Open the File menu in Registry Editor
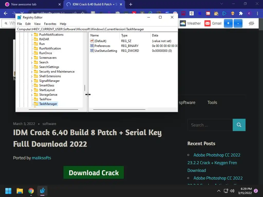 [x=20, y=24]
